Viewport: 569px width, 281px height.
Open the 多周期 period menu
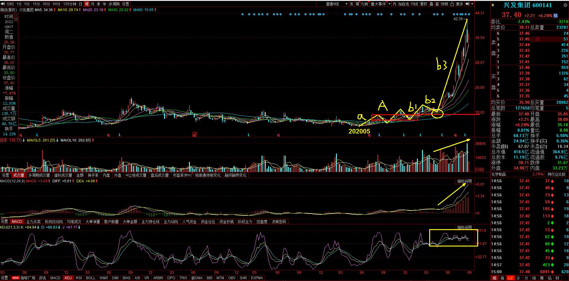pyautogui.click(x=114, y=4)
